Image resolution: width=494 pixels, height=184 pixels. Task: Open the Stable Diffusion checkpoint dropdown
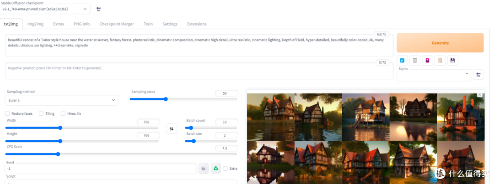point(45,9)
